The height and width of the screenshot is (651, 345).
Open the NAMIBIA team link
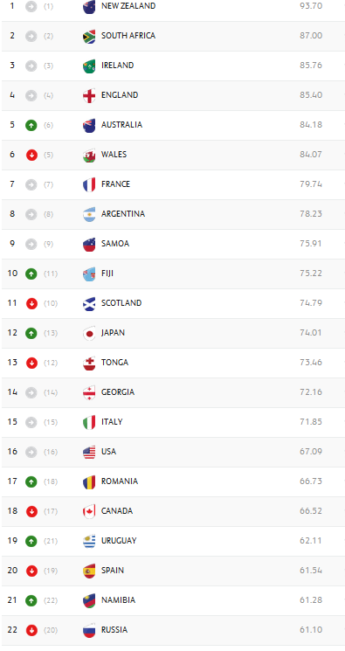click(118, 600)
